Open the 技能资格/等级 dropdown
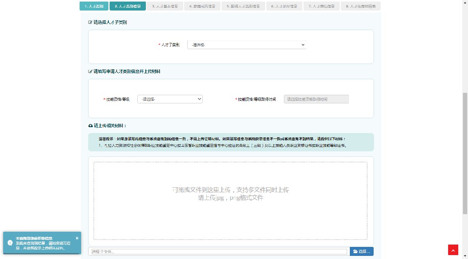Viewport: 468px width, 259px height. pyautogui.click(x=170, y=99)
